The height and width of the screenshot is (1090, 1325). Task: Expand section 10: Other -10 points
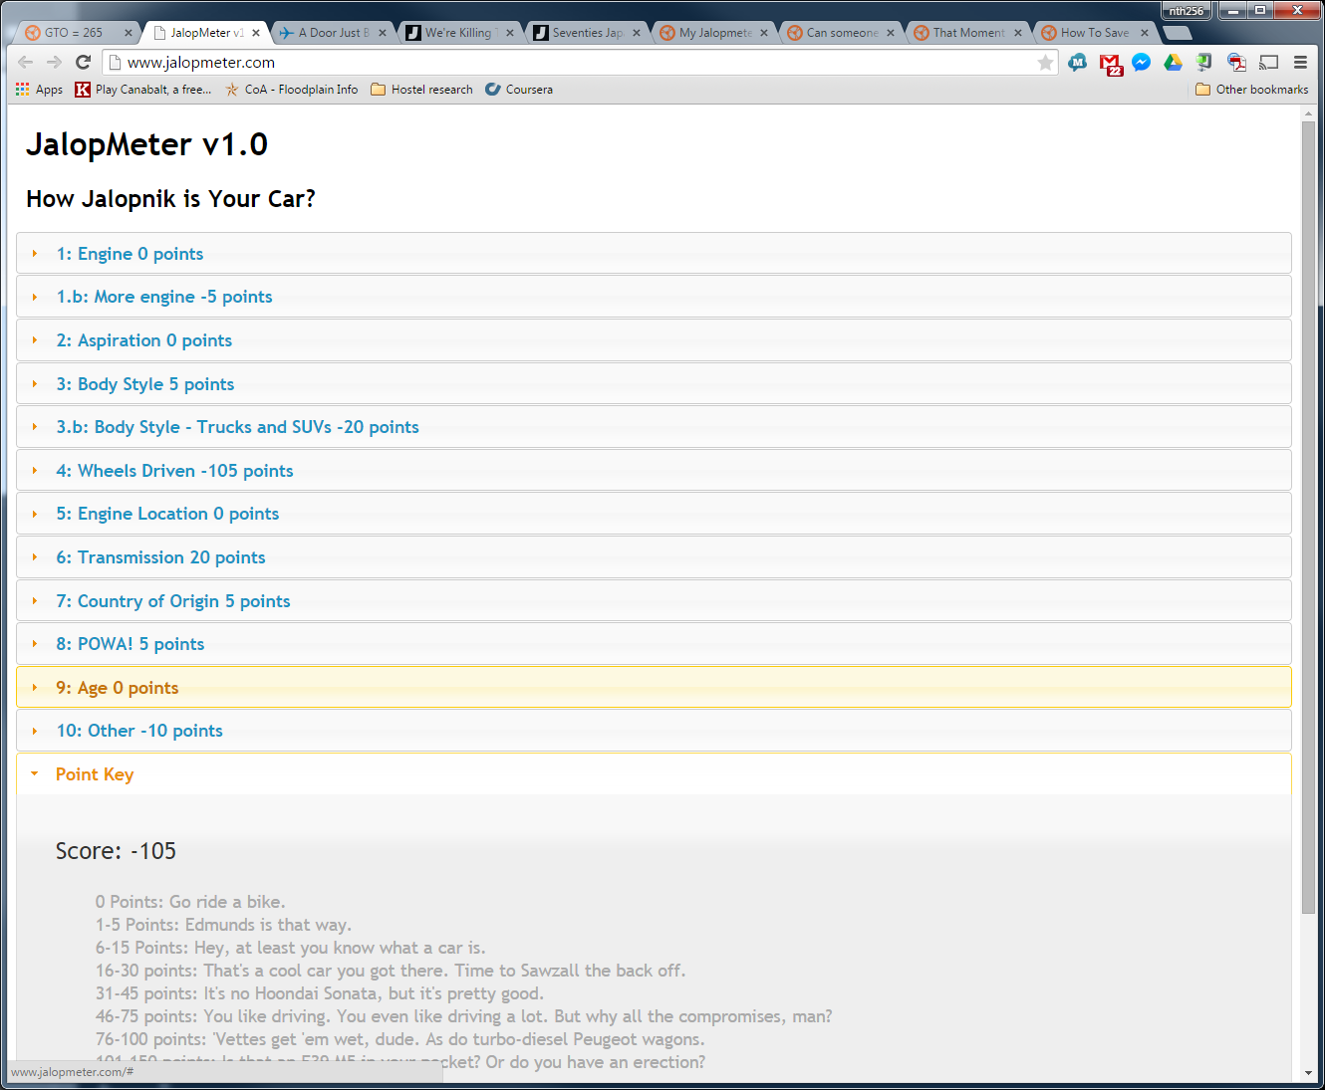[x=654, y=731]
